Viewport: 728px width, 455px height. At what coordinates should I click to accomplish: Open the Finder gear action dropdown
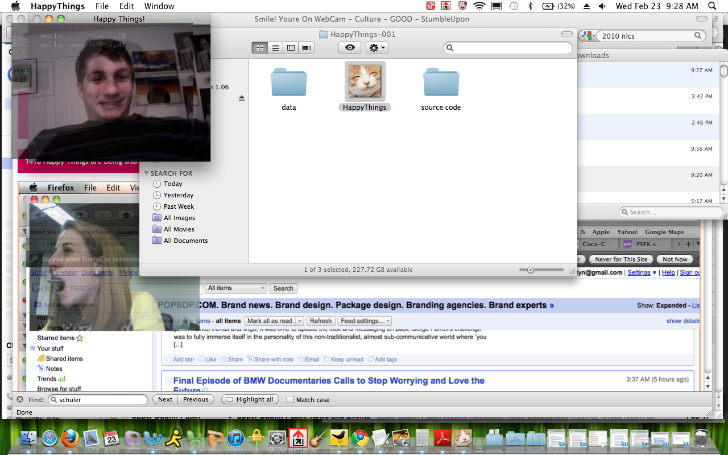(377, 48)
